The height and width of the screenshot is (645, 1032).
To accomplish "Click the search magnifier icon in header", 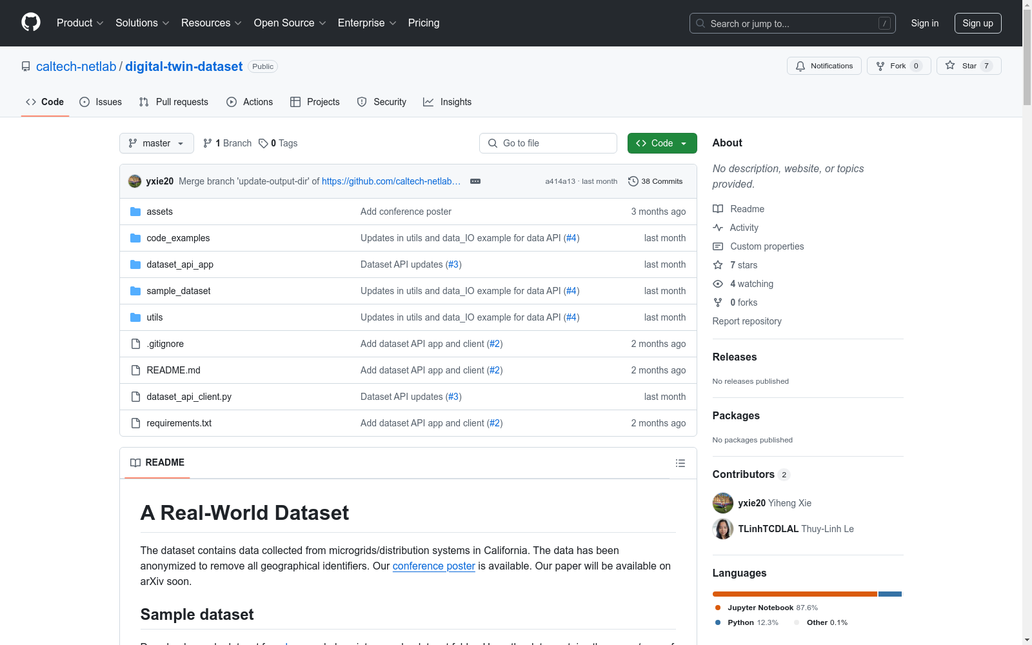I will click(x=700, y=23).
